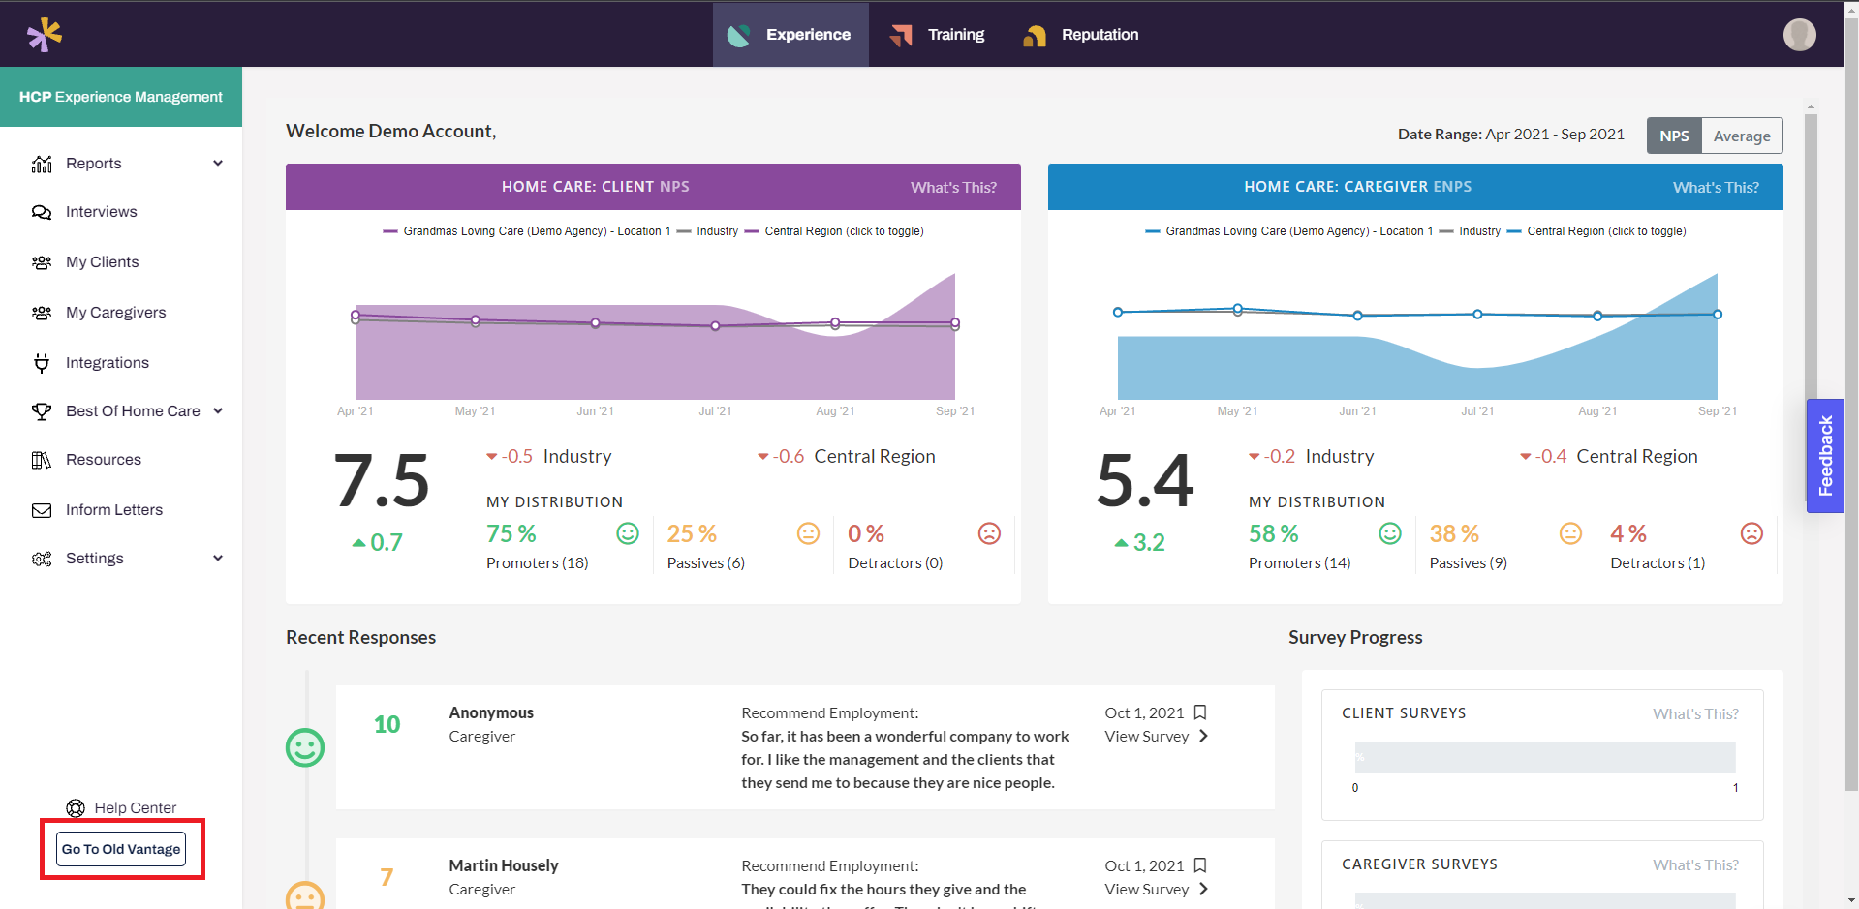The image size is (1859, 909).
Task: Click the Client Surveys progress bar
Action: (1544, 758)
